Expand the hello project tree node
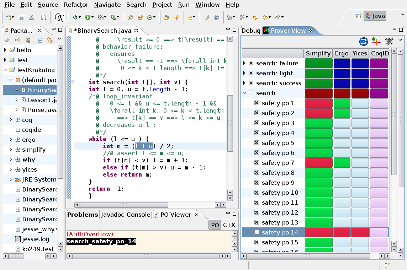The height and width of the screenshot is (270, 407). point(5,50)
